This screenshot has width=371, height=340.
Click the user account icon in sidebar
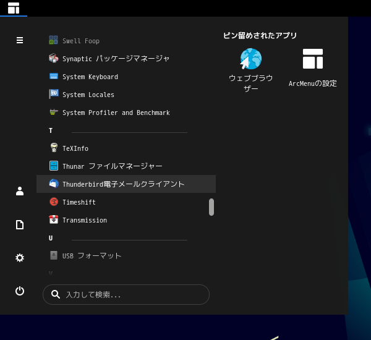[20, 191]
